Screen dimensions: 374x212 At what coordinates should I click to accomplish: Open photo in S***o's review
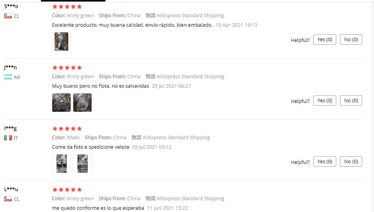(x=61, y=42)
